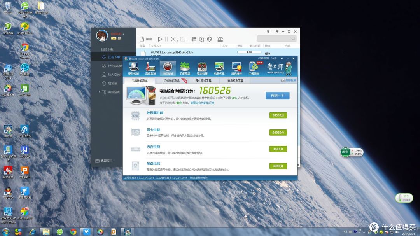Open 显卡性能 graphics card performance heading
The width and height of the screenshot is (420, 236).
coord(153,129)
